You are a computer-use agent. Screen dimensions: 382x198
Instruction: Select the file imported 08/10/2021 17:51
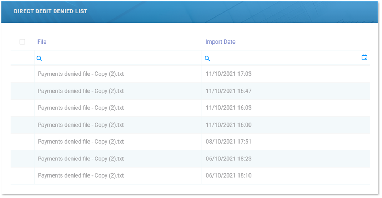point(81,142)
